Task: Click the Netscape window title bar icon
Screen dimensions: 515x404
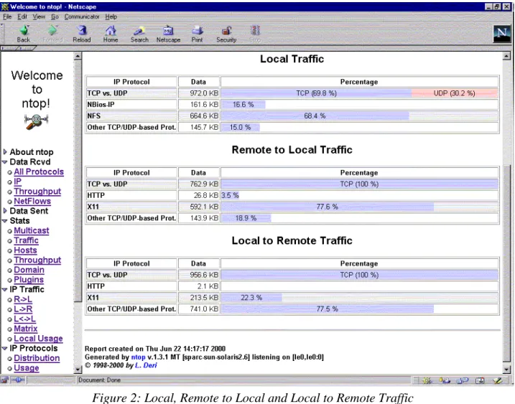Action: coord(4,6)
